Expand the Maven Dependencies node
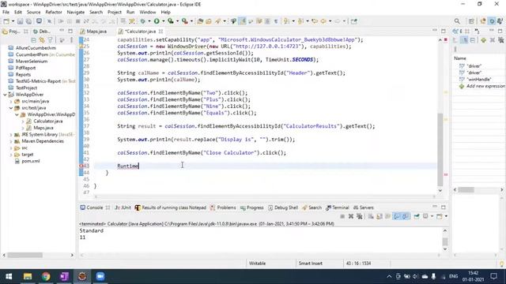The height and width of the screenshot is (284, 506). point(11,141)
